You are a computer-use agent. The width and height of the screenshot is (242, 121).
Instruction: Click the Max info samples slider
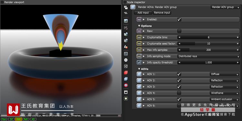[x=208, y=50]
